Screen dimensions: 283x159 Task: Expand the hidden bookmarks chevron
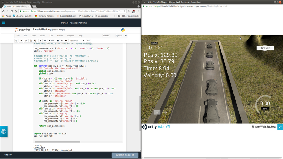coord(114,16)
